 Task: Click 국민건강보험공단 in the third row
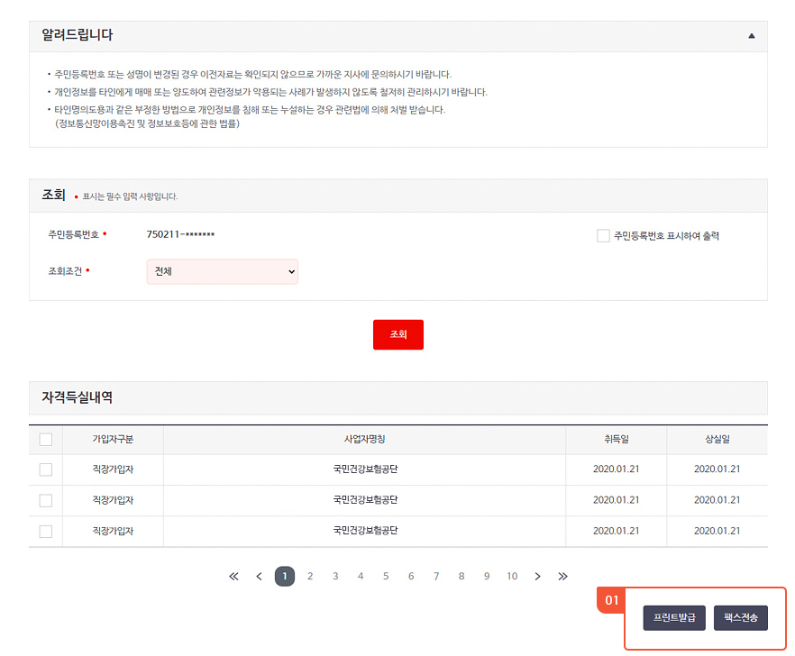point(365,531)
